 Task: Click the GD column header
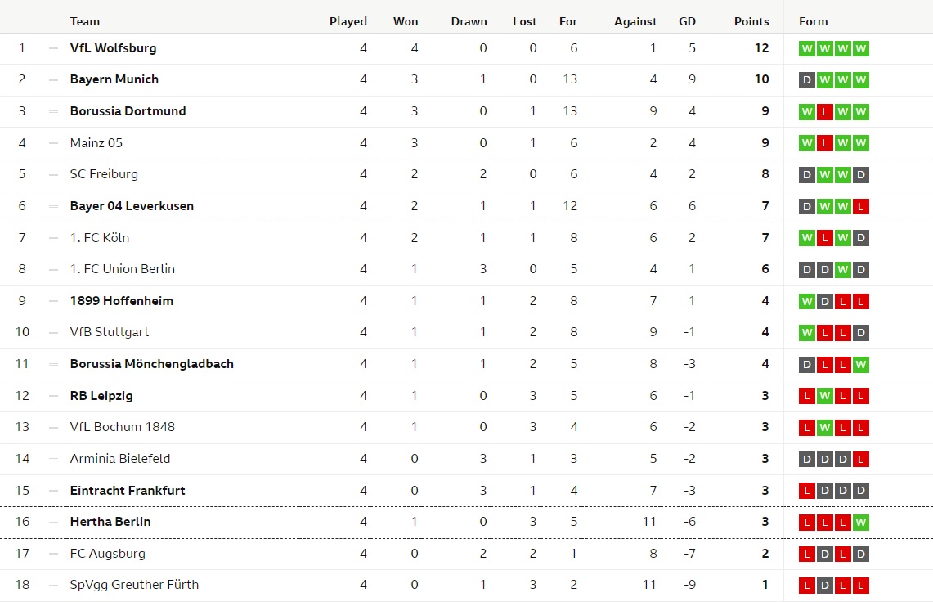(687, 21)
